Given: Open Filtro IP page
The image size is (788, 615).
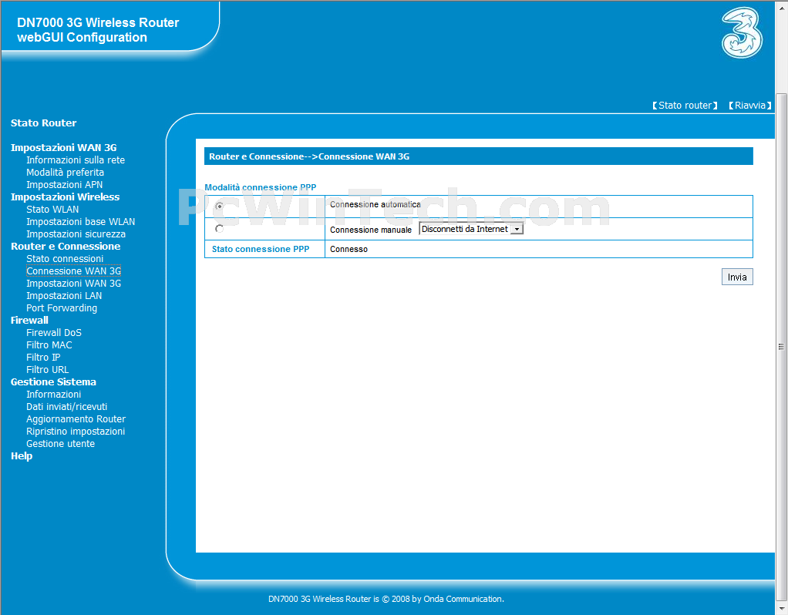Looking at the screenshot, I should (x=43, y=358).
